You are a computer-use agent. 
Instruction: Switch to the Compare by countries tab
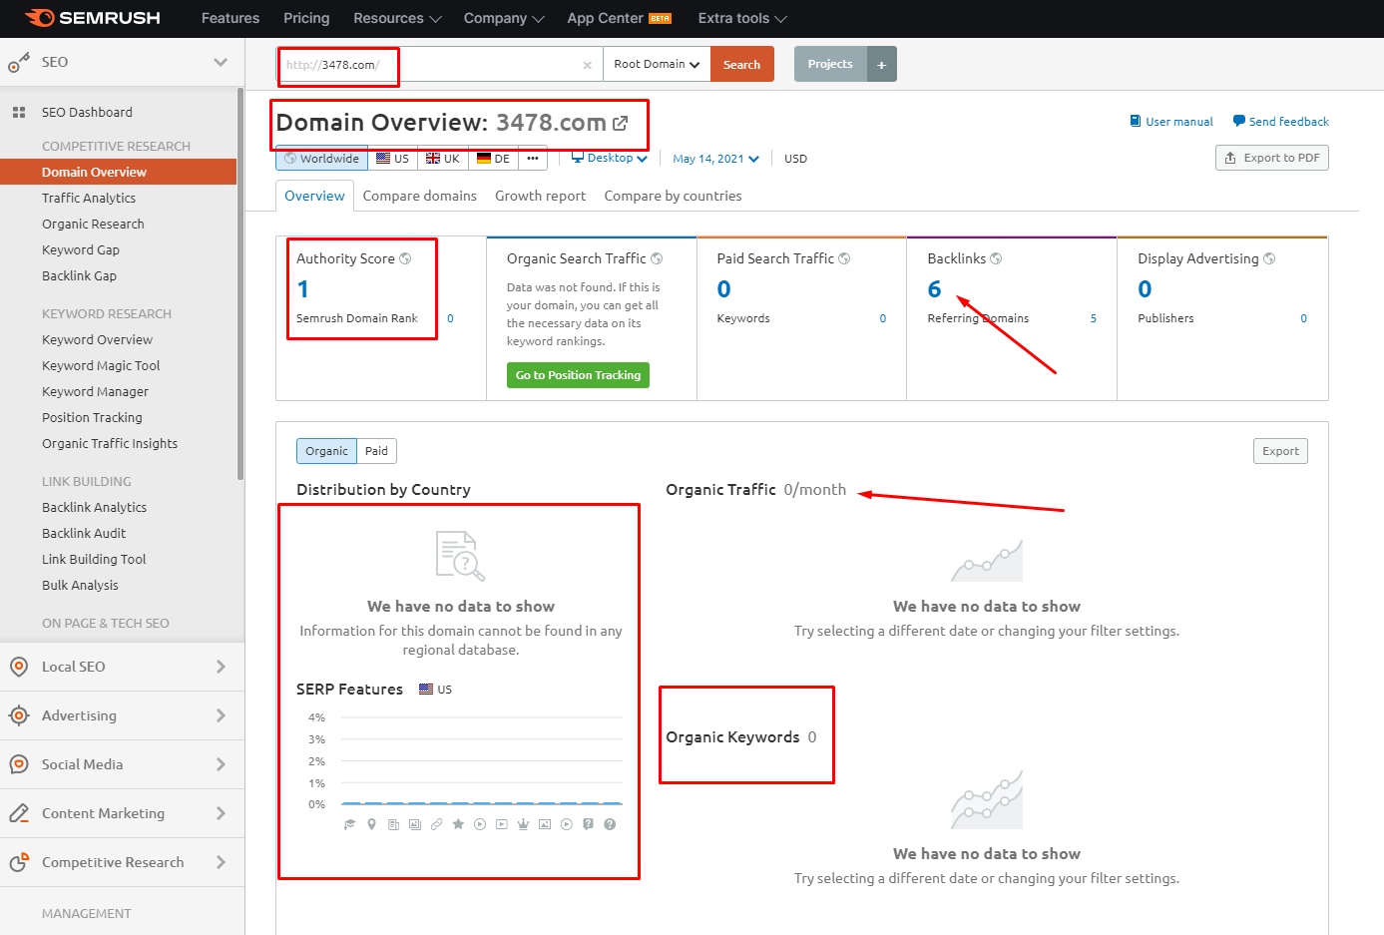point(673,196)
